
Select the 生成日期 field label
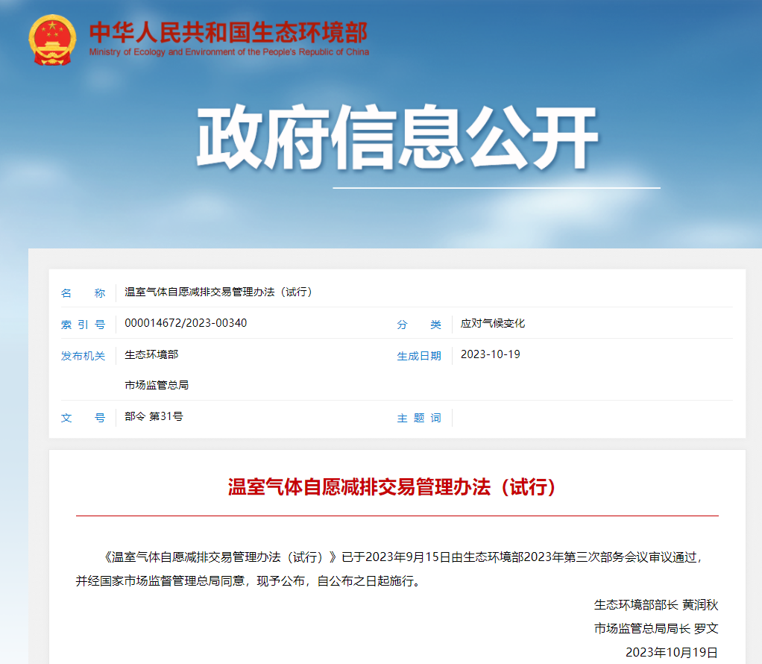[x=418, y=356]
